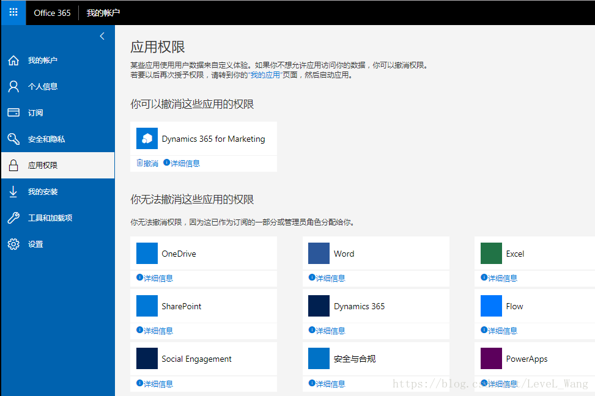Click the Excel app tile icon

(491, 253)
